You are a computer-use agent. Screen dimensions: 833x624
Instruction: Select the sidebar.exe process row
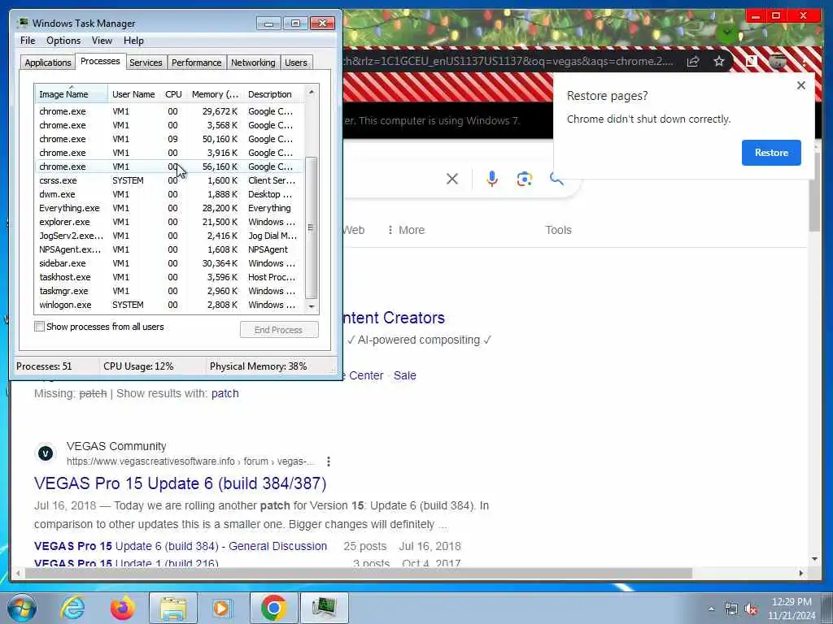tap(169, 263)
